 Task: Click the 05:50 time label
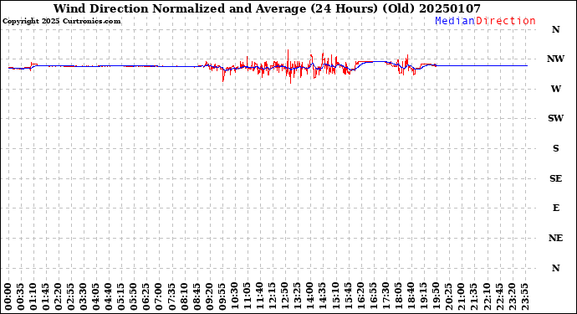point(134,297)
